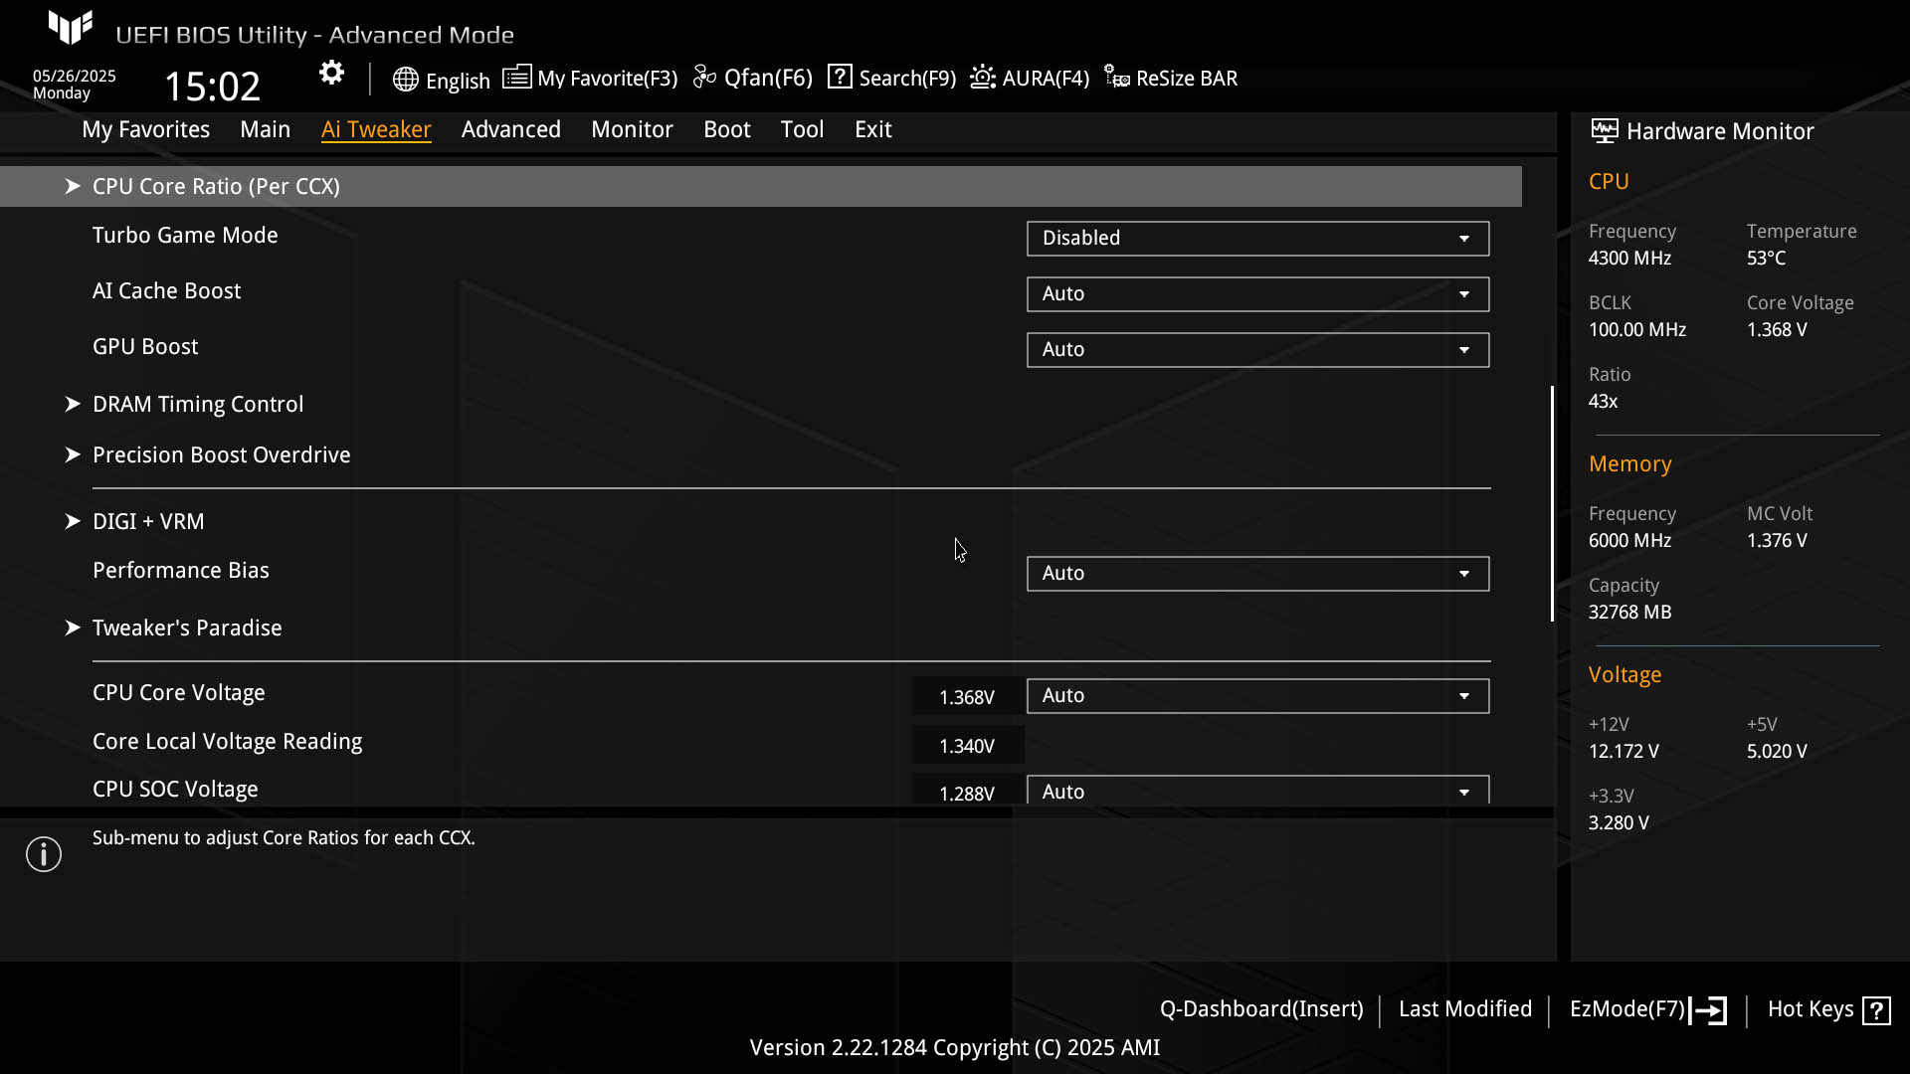Open the AI Cache Boost dropdown
The height and width of the screenshot is (1074, 1910).
click(1257, 294)
